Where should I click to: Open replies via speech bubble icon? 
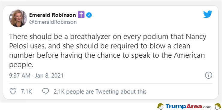click(46, 92)
